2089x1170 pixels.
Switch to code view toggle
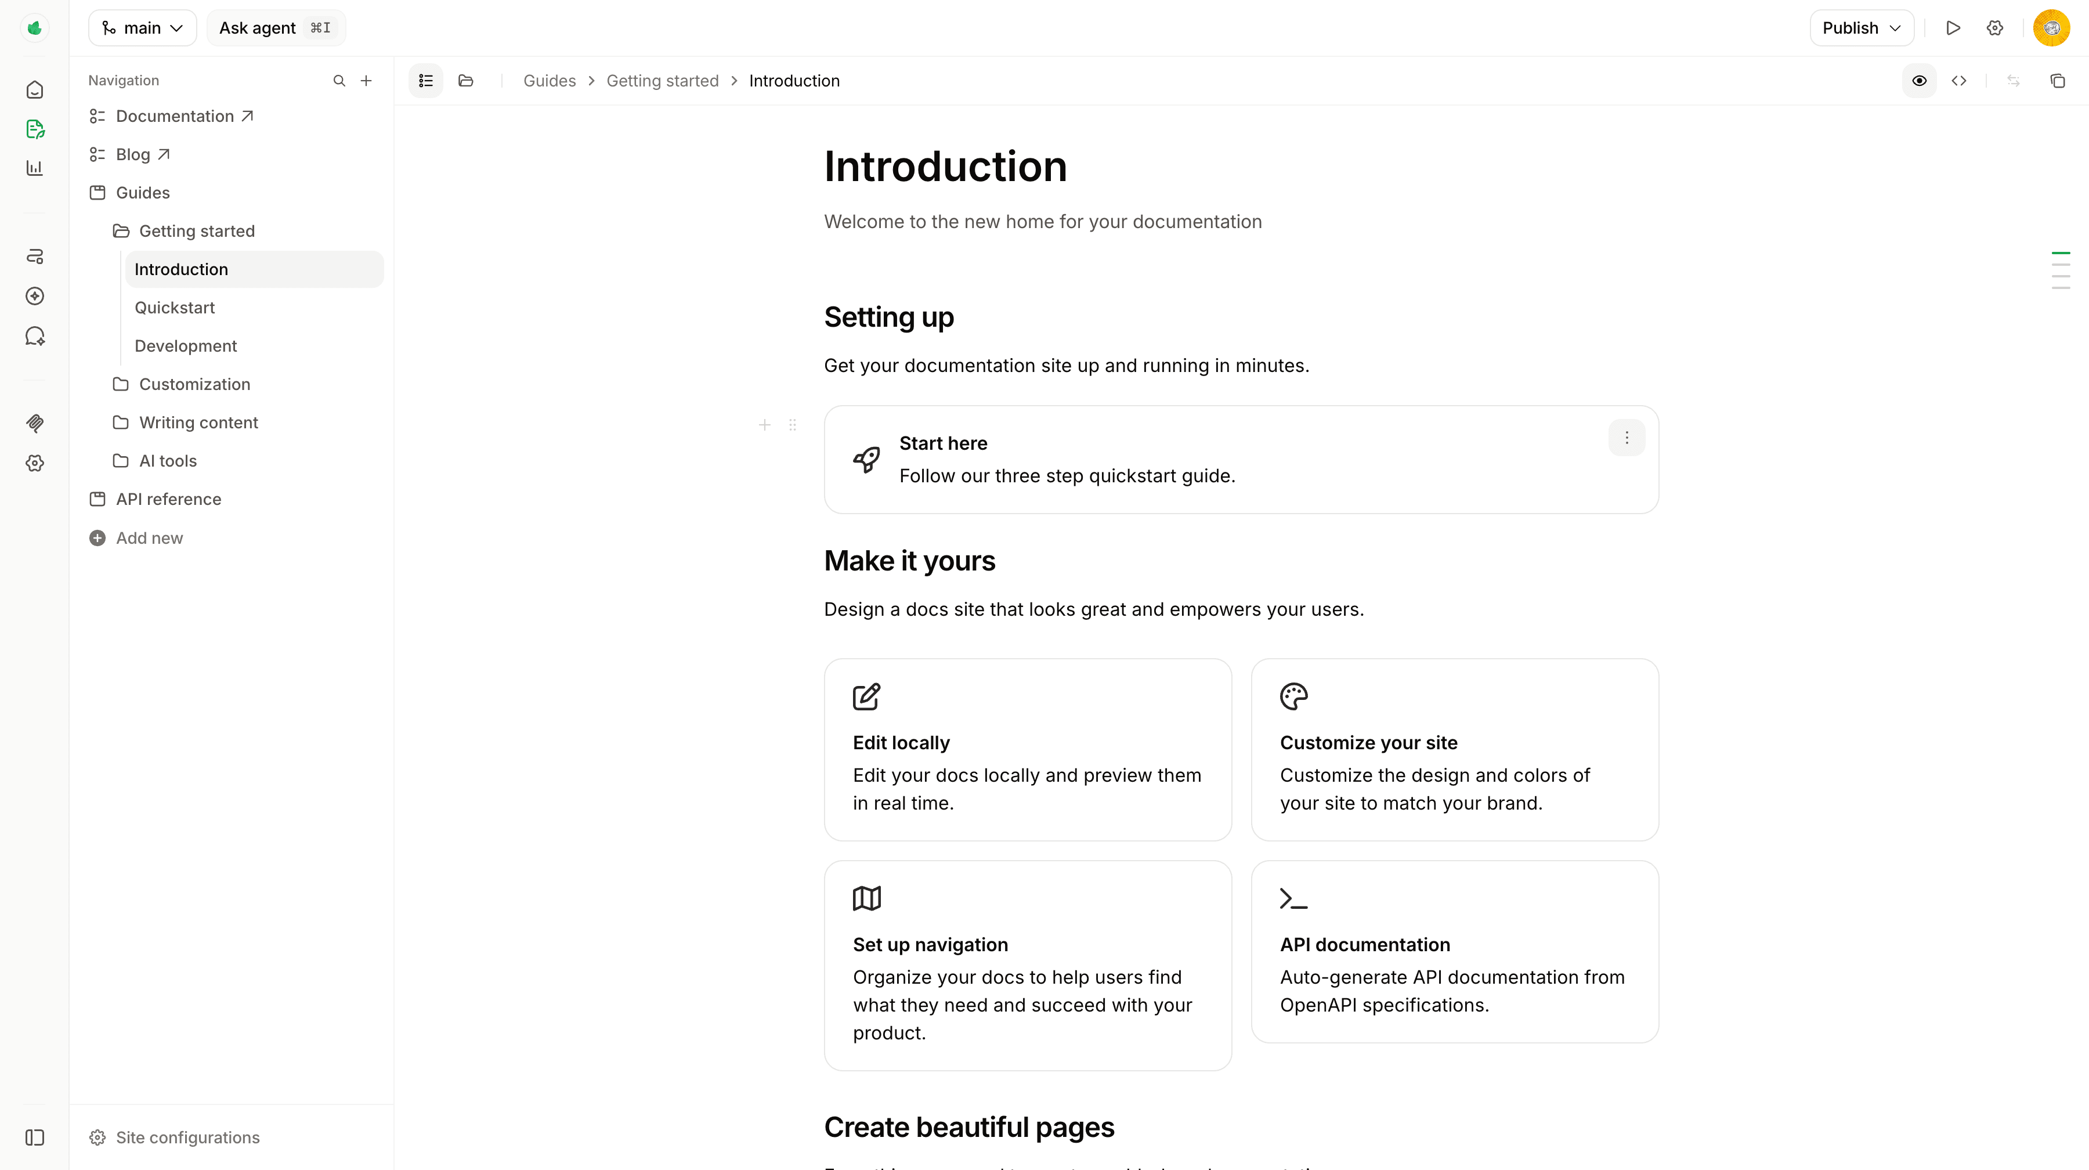point(1958,80)
